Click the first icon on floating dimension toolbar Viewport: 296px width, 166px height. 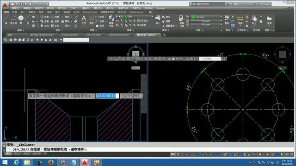(110, 59)
